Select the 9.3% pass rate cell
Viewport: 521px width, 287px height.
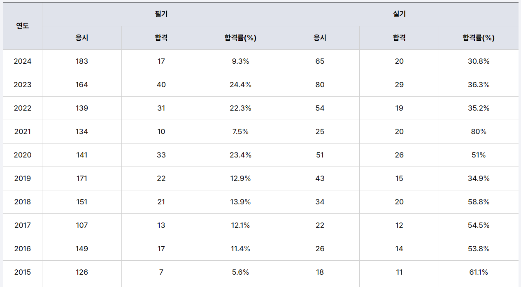click(x=240, y=61)
